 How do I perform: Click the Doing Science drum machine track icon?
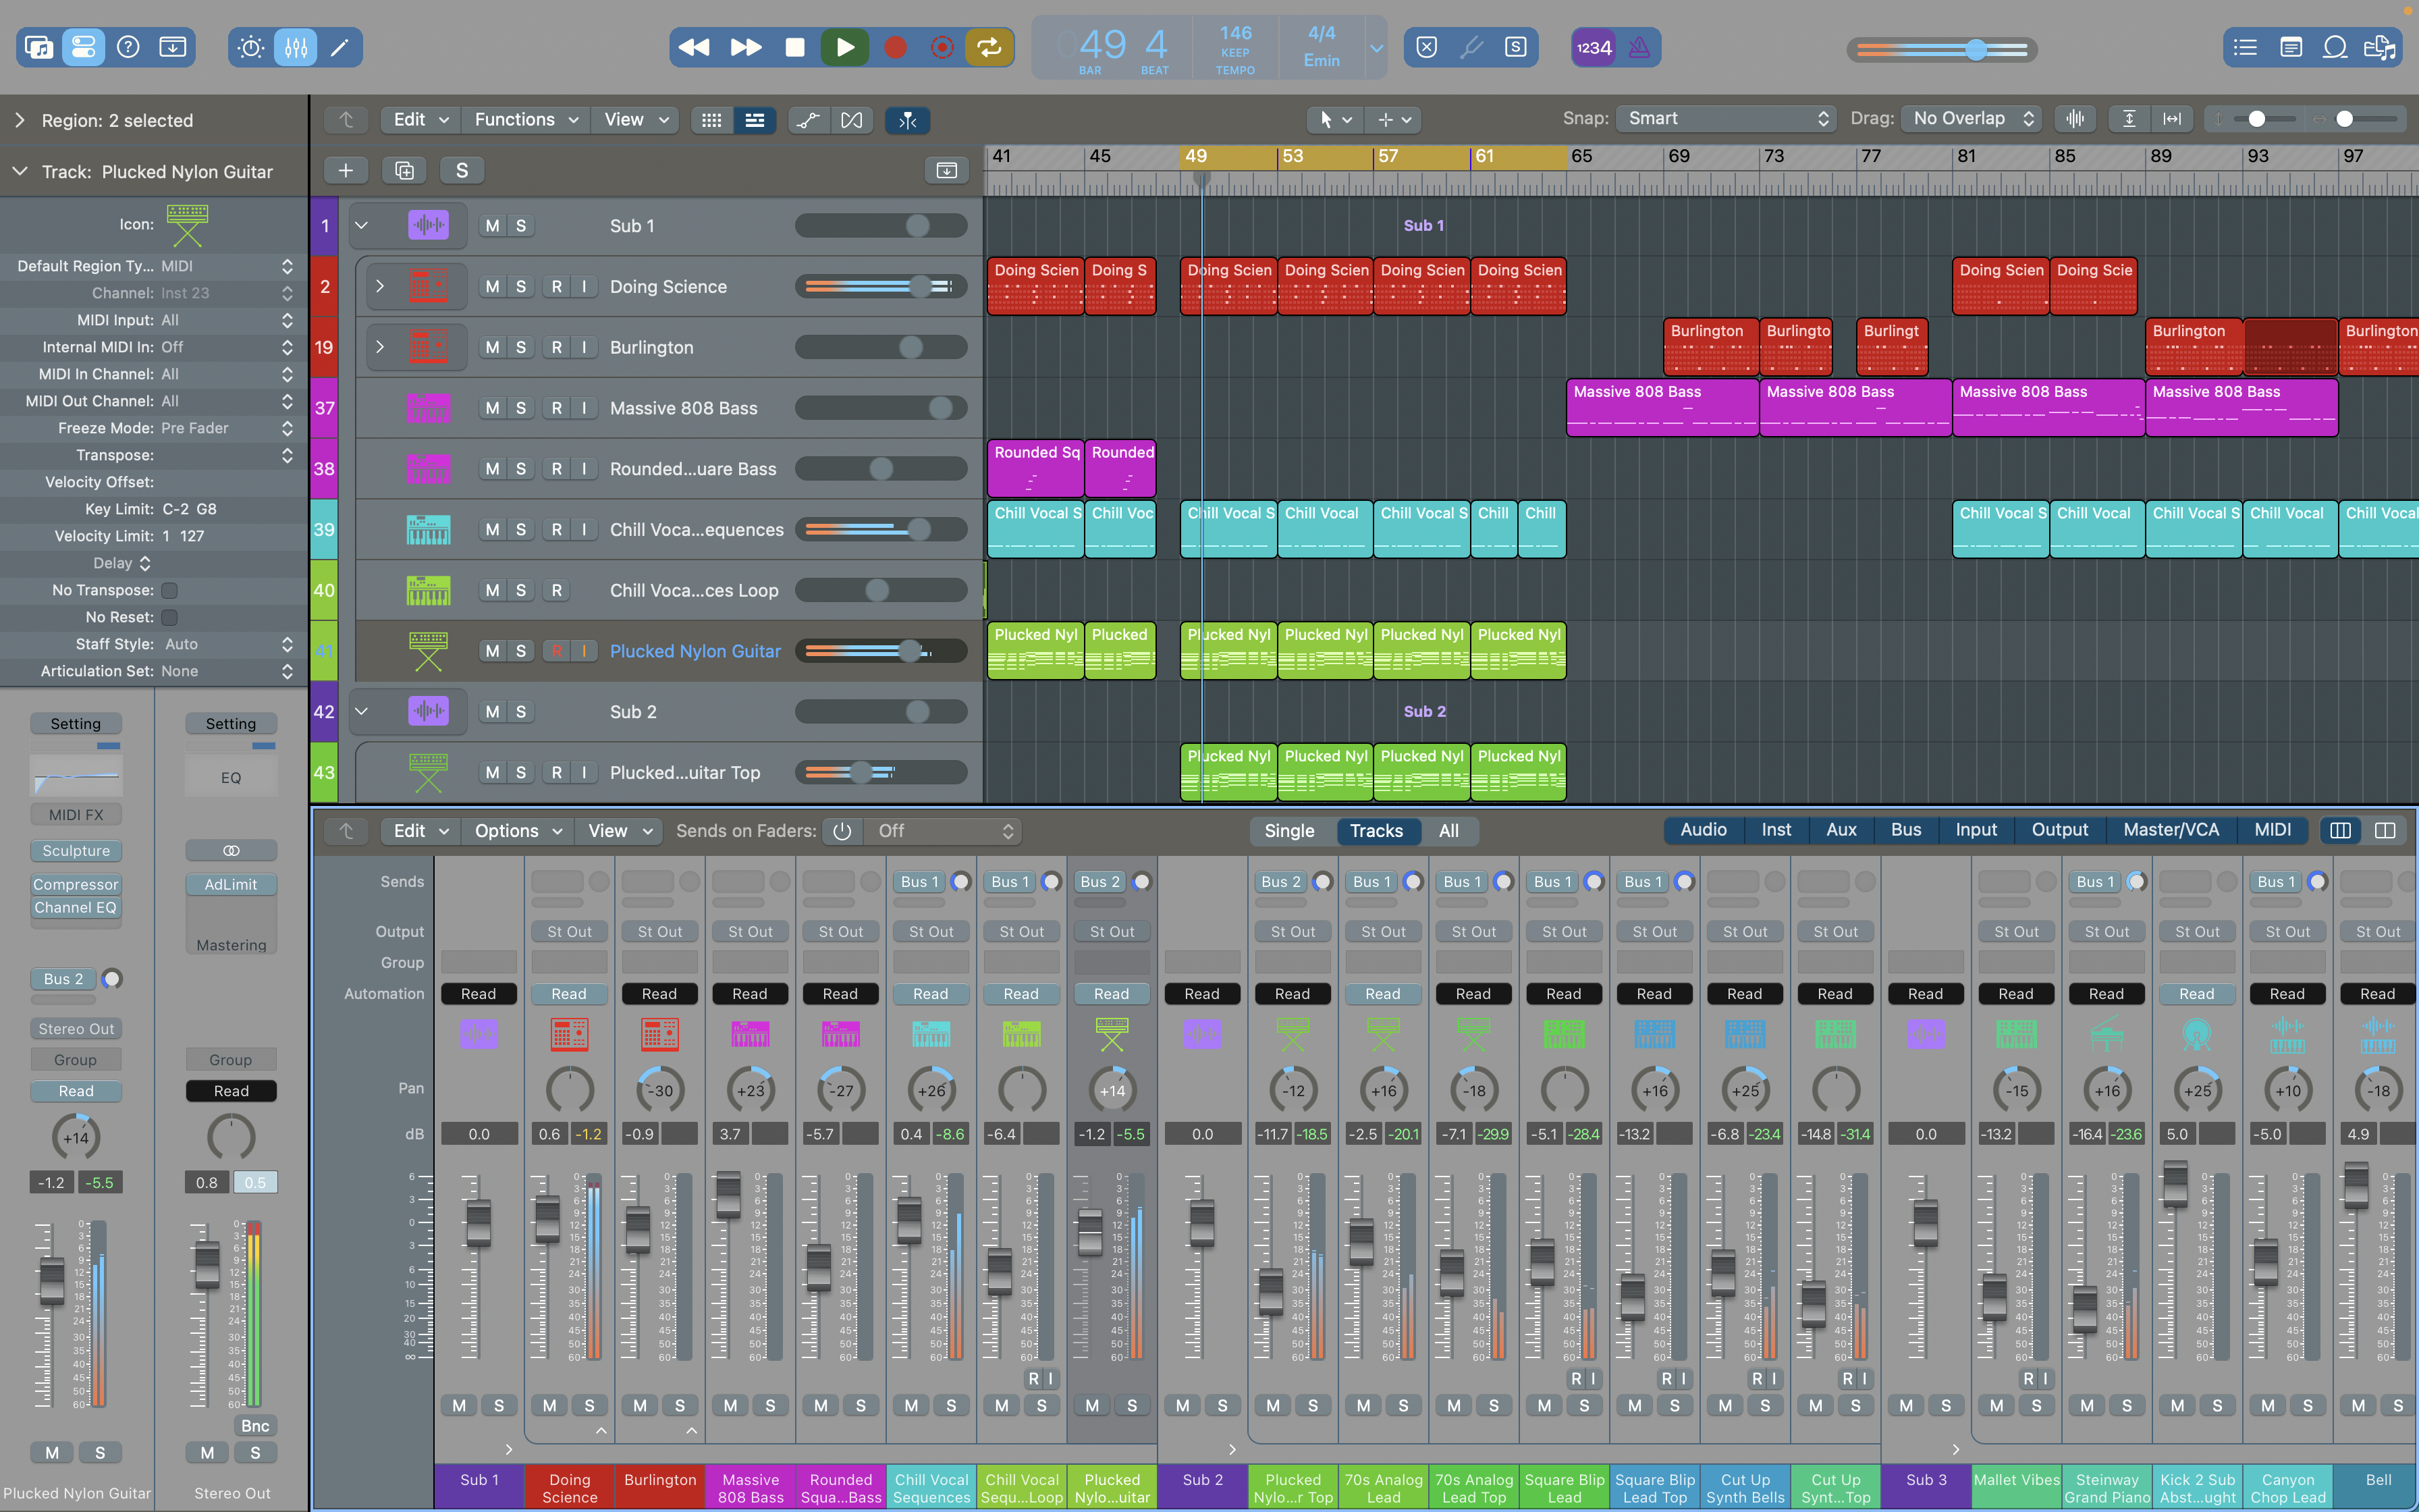(428, 287)
